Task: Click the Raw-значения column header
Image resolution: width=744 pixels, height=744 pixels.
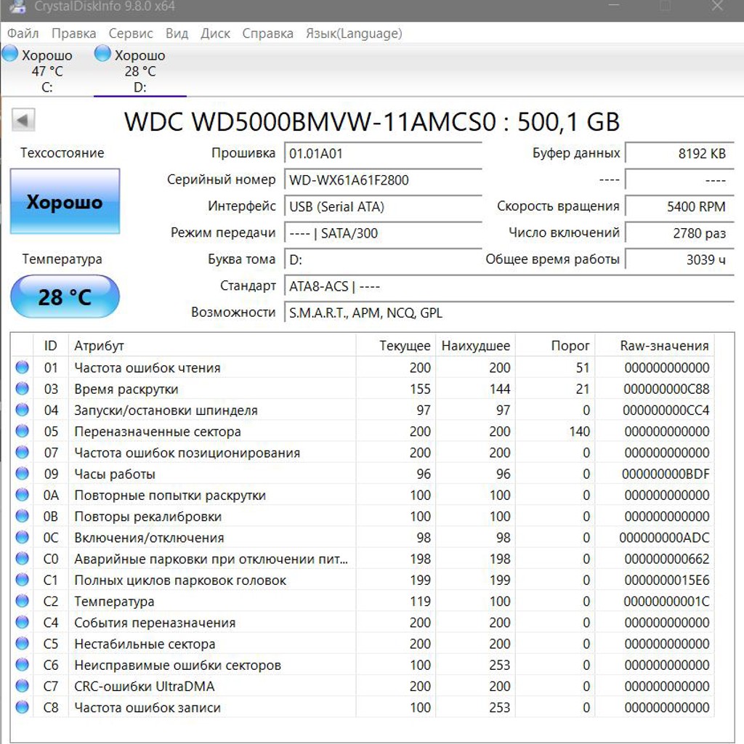Action: (655, 346)
